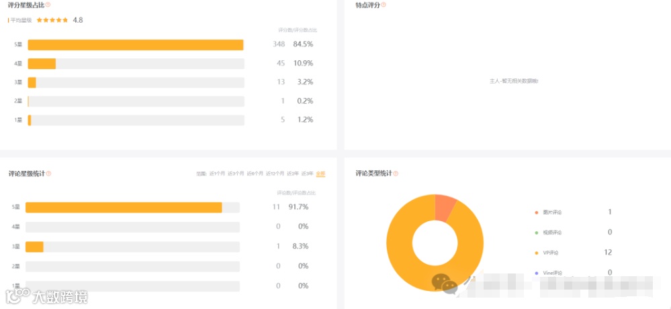Click help icon beside 评论星级统计 title
The image size is (671, 309).
pyautogui.click(x=48, y=174)
